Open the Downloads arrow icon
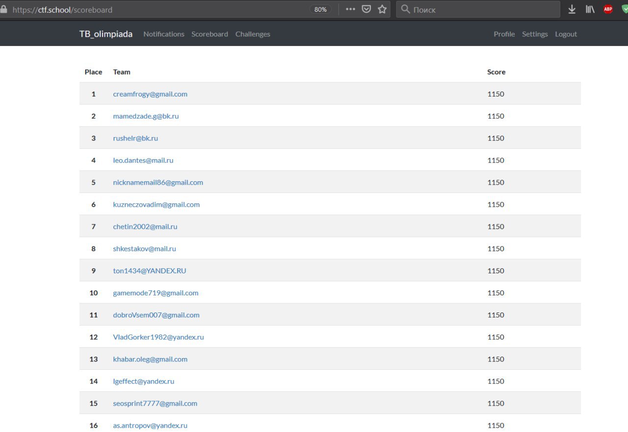Screen dimensions: 628x432 [572, 9]
